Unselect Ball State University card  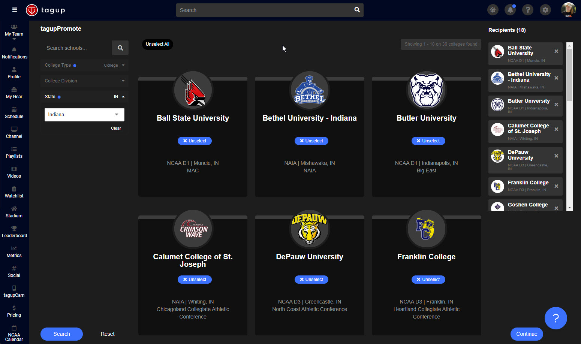(195, 141)
